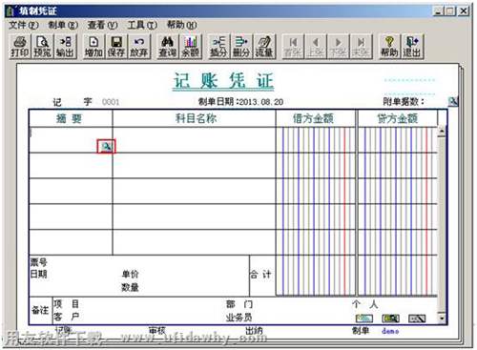Click the 数量 label

[x=130, y=287]
